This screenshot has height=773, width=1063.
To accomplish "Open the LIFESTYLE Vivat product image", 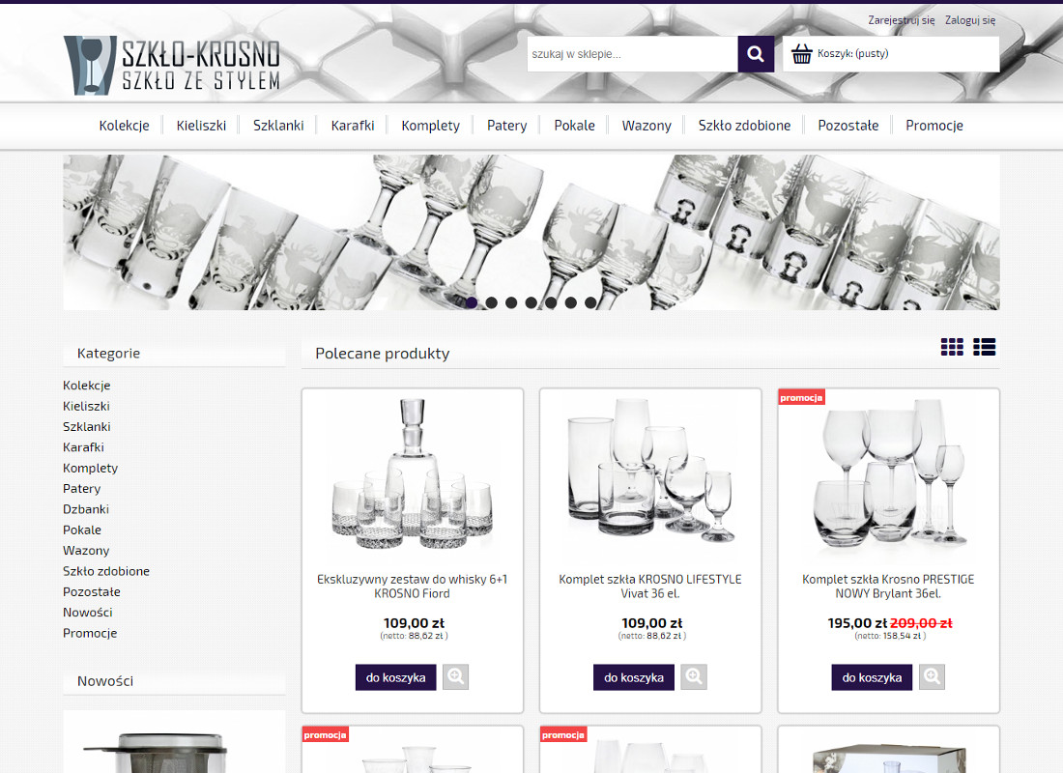I will click(x=650, y=475).
